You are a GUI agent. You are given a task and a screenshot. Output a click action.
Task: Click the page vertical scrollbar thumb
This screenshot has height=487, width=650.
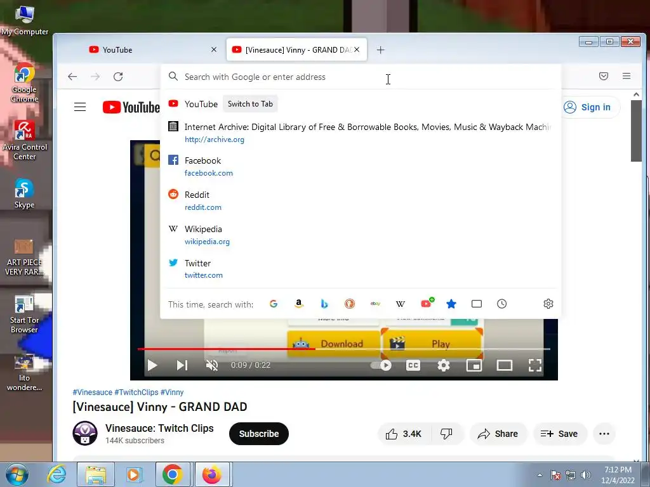636,131
